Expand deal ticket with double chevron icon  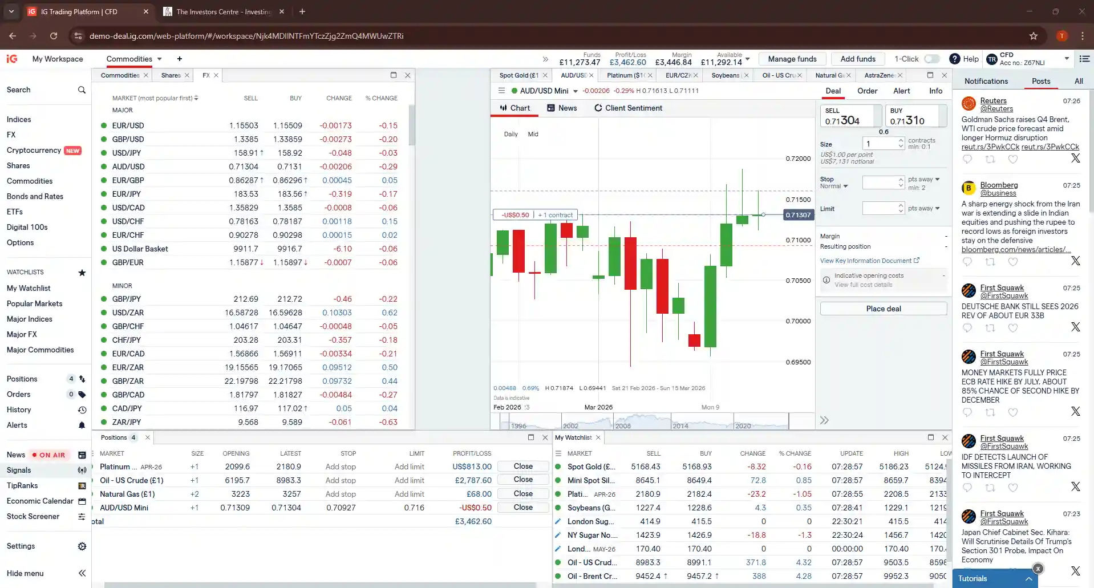824,420
